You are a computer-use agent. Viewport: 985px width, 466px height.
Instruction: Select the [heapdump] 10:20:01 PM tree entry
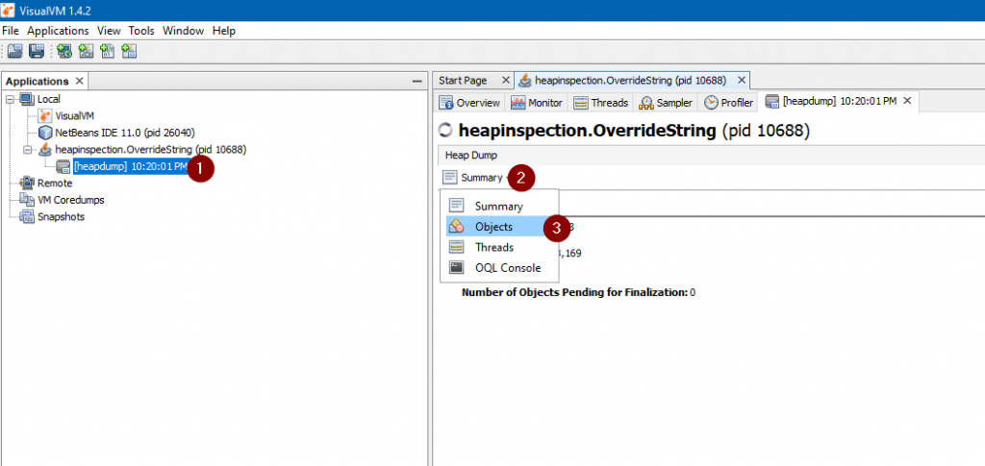(131, 166)
